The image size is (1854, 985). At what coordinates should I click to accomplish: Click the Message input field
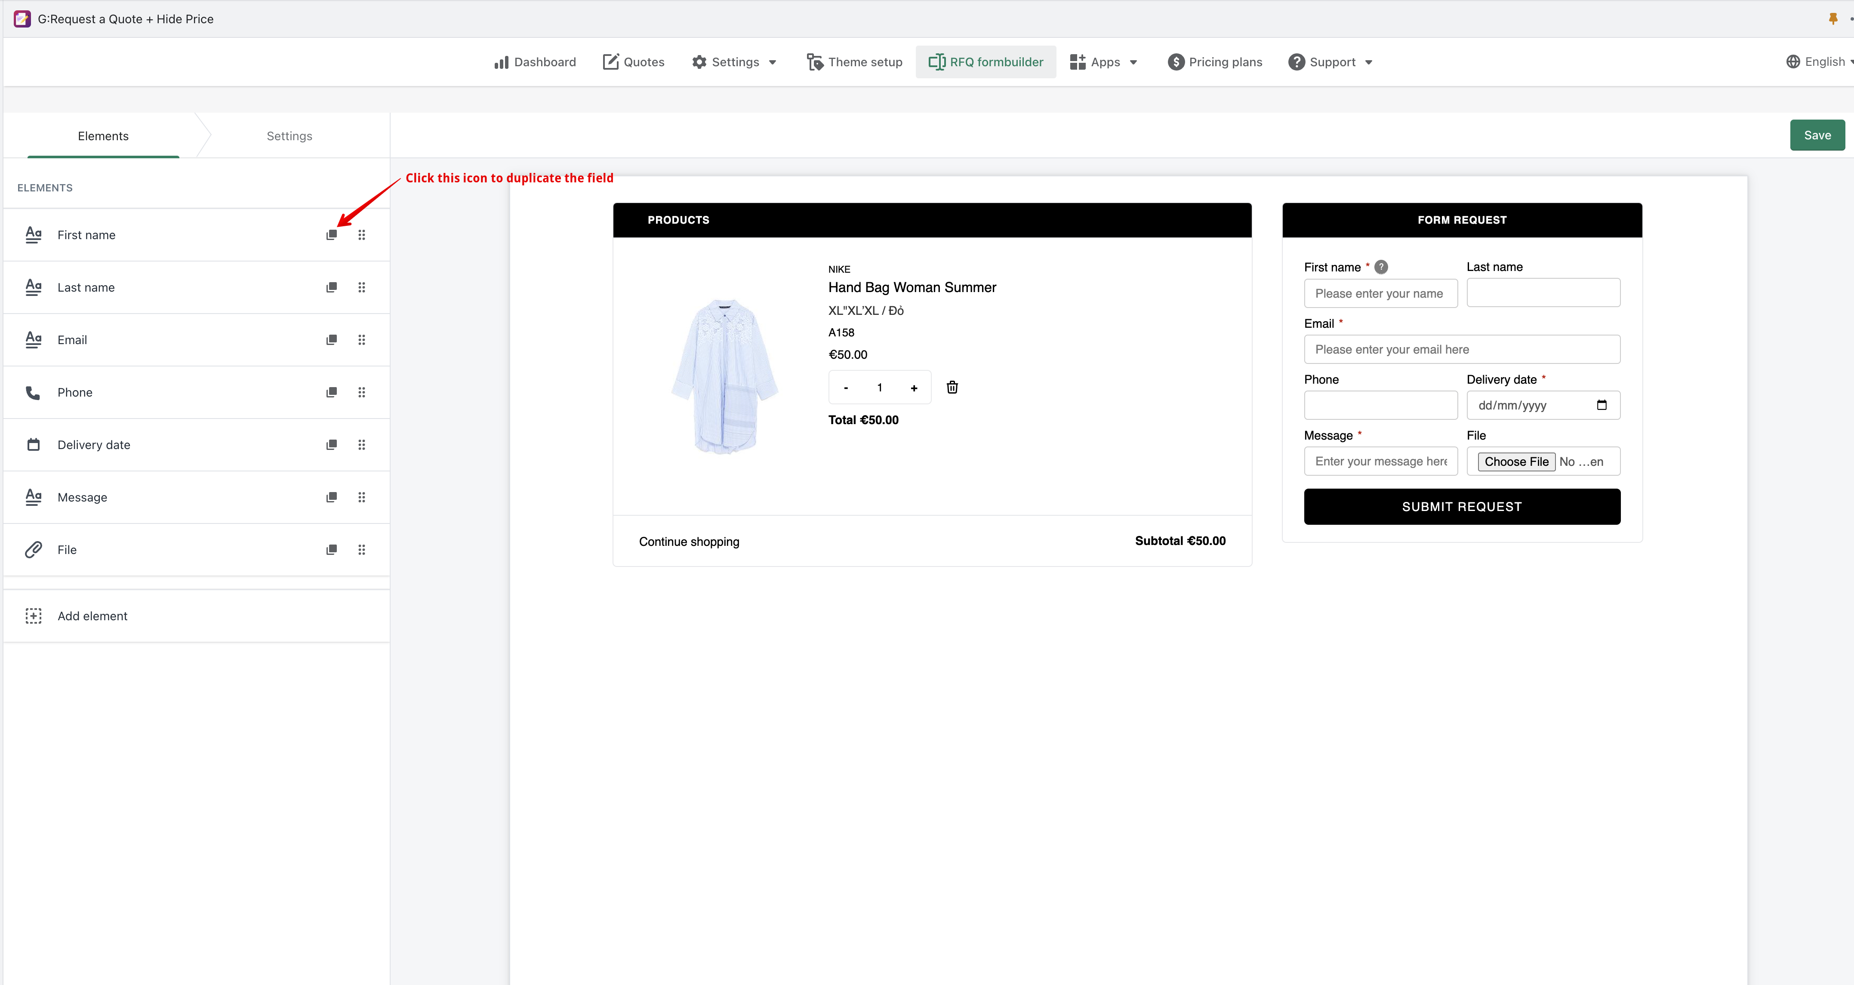coord(1380,461)
